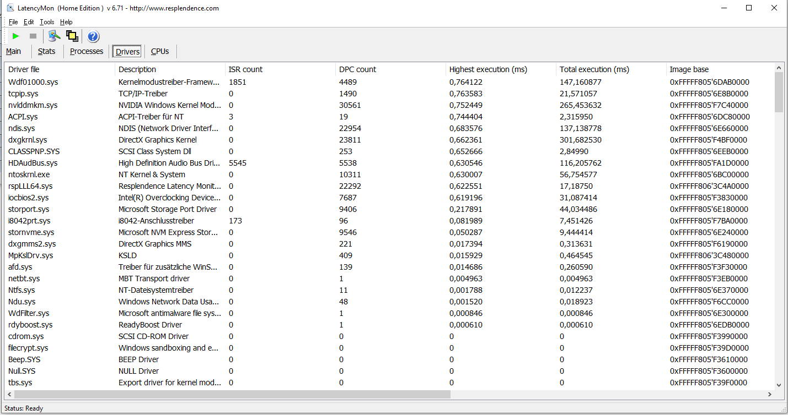Image resolution: width=788 pixels, height=415 pixels.
Task: Select the rspLLL64.sys driver row
Action: tap(389, 186)
